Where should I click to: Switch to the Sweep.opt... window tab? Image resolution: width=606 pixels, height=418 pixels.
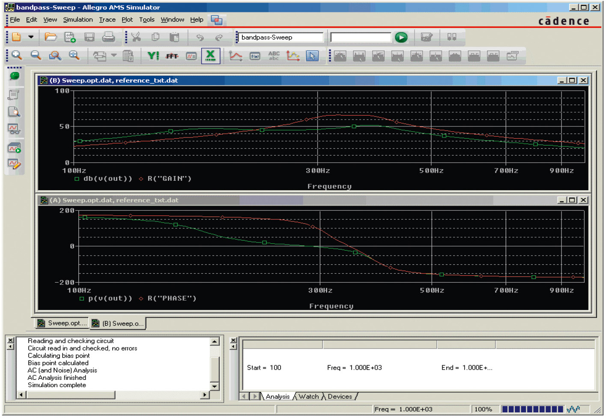pyautogui.click(x=62, y=323)
